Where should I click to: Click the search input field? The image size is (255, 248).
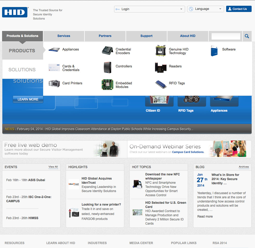(226, 36)
